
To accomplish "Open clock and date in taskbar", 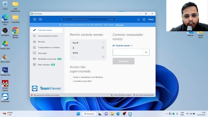I will [201, 114].
